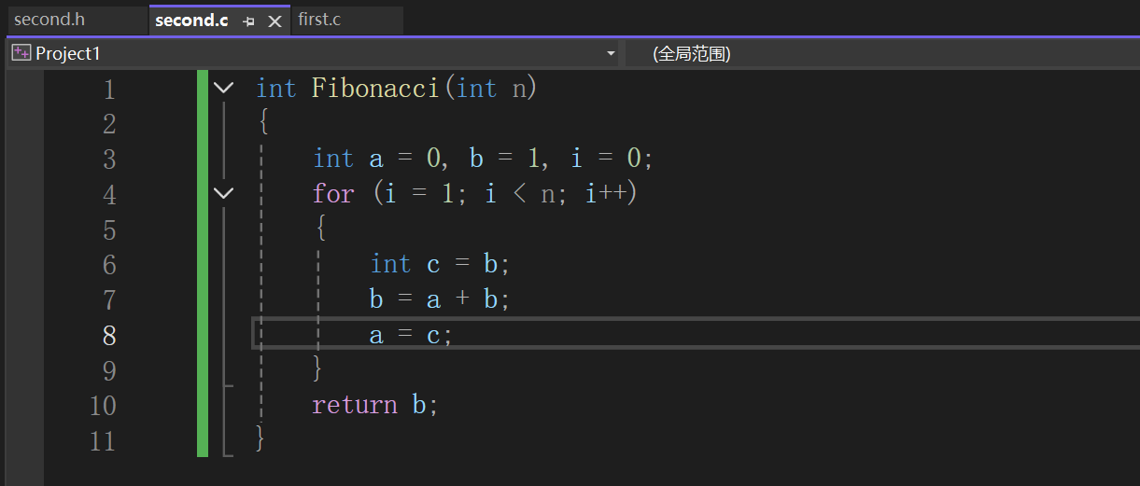Collapse the Fibonacci function block
This screenshot has height=486, width=1140.
pos(224,89)
